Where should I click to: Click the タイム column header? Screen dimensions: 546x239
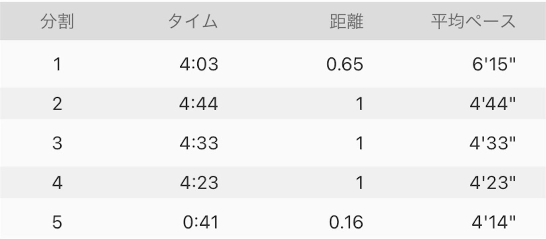pos(193,22)
